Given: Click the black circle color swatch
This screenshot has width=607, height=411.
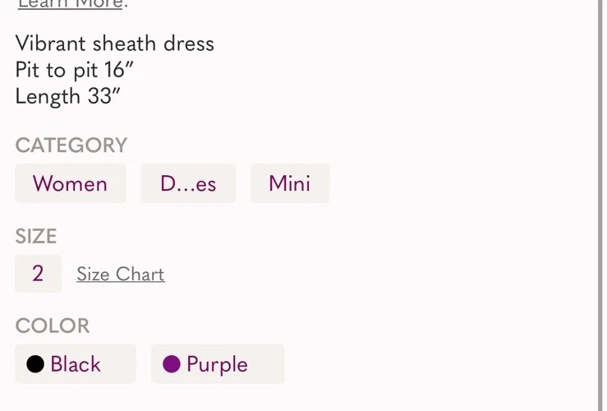Looking at the screenshot, I should tap(34, 364).
